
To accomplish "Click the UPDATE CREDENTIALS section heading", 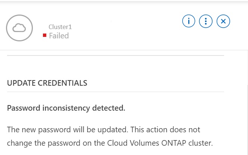I will 47,83.
